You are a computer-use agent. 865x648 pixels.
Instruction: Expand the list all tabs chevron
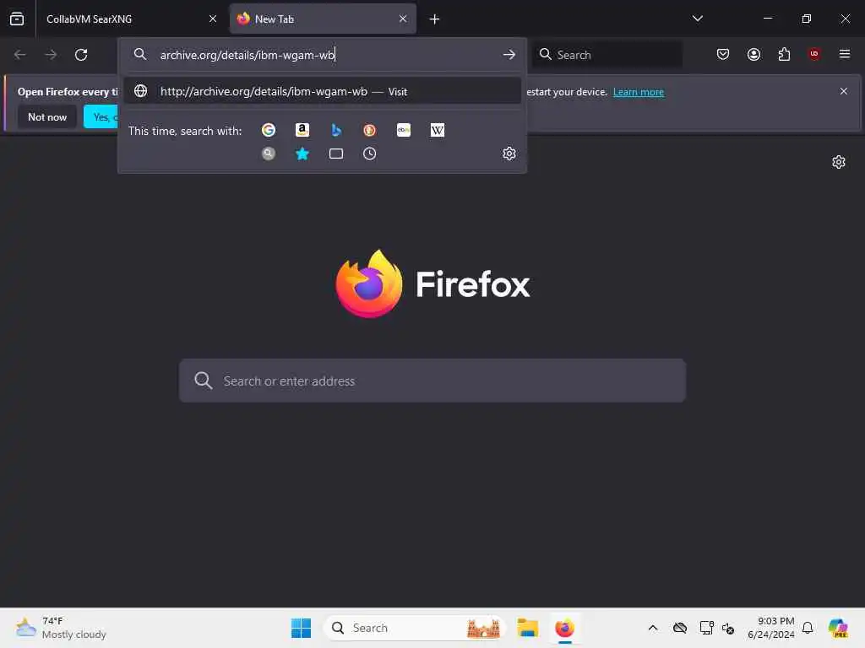click(697, 19)
